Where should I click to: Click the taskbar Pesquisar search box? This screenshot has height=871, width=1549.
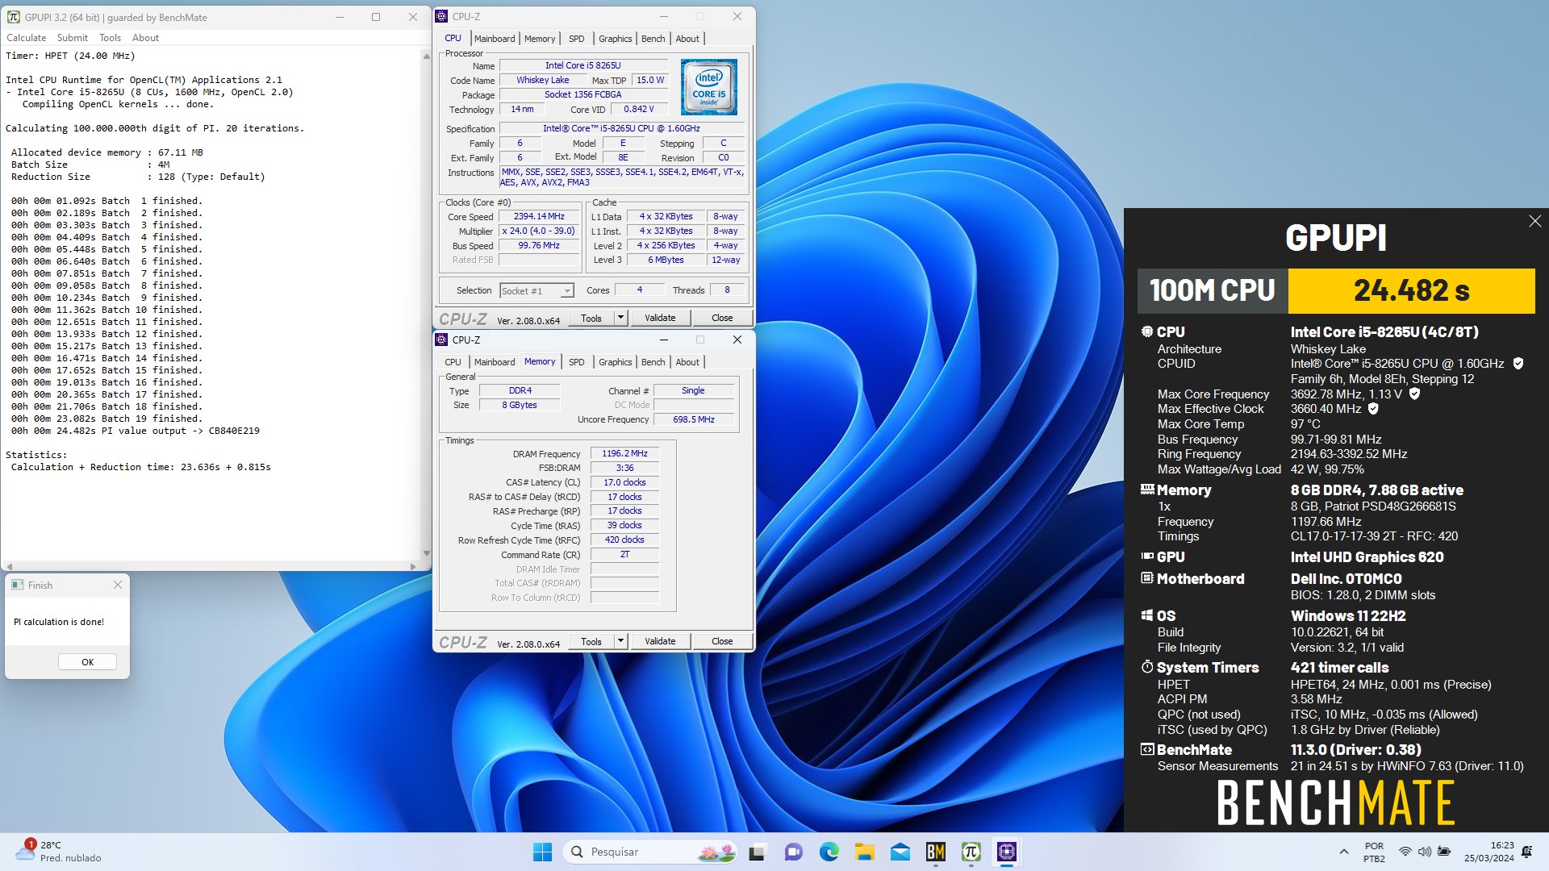tap(650, 852)
